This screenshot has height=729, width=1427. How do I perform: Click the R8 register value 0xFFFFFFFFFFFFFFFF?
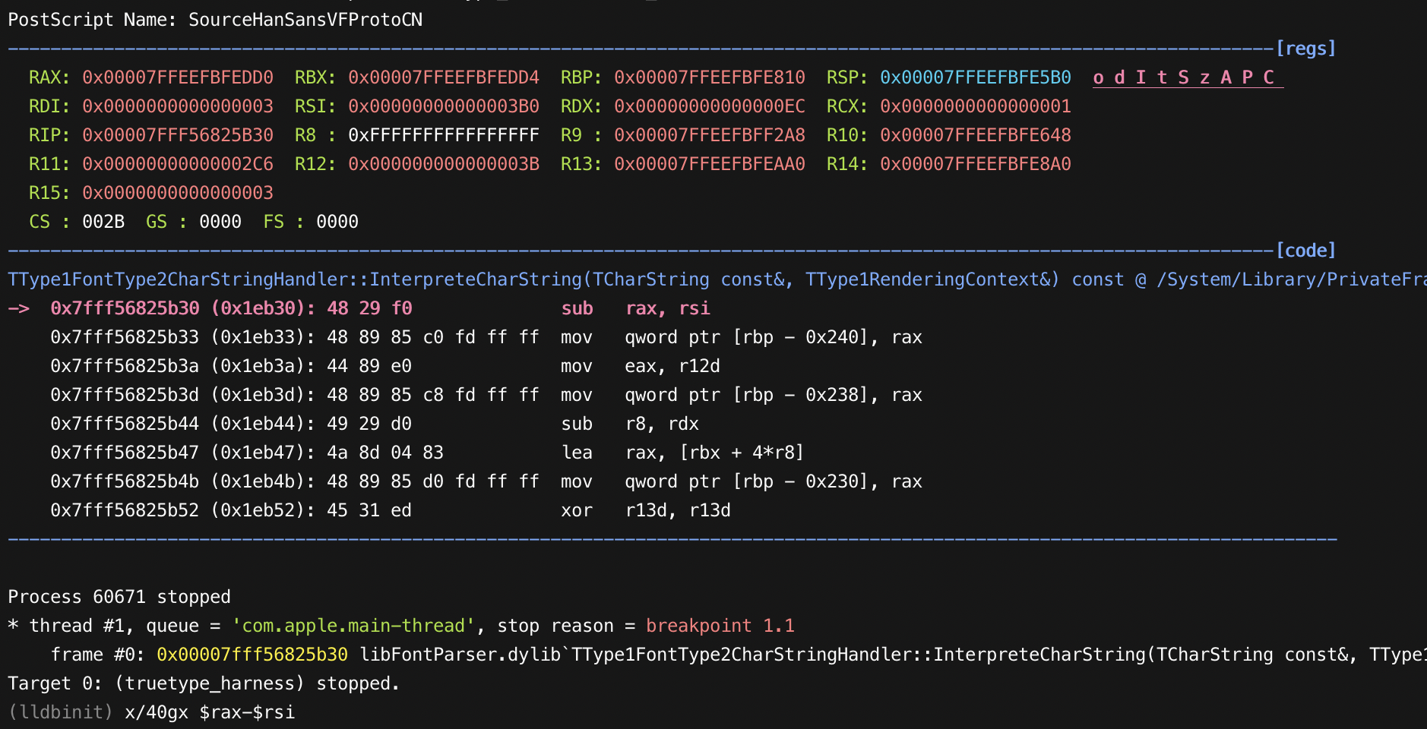coord(443,135)
